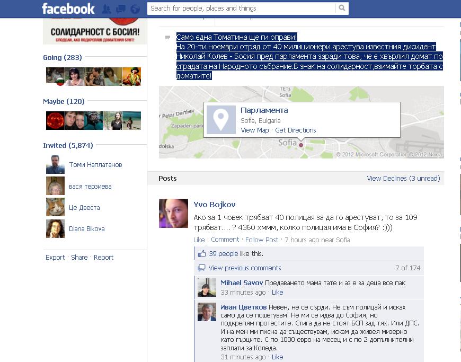Open Це Двеста's profile
461x362 pixels.
pyautogui.click(x=84, y=208)
